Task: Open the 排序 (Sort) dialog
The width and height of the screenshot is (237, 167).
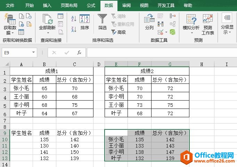Action: [x=84, y=23]
